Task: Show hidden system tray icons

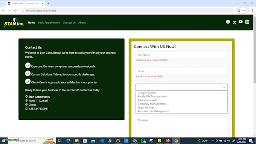Action: coord(213,141)
